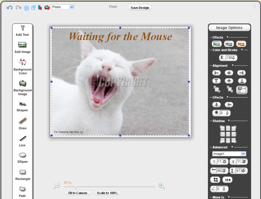Image resolution: width=261 pixels, height=199 pixels.
Task: Click the Front side label
Action: point(113,7)
